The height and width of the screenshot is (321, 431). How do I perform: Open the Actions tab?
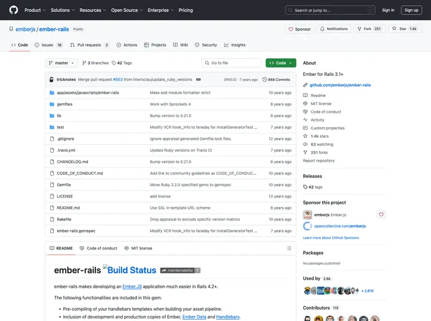[x=127, y=45]
